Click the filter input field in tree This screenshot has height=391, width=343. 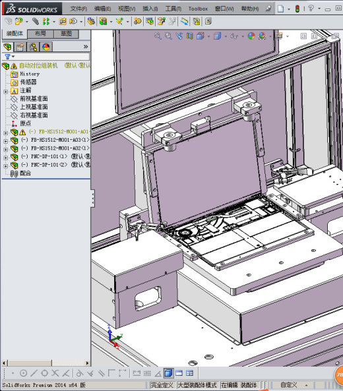pos(52,57)
